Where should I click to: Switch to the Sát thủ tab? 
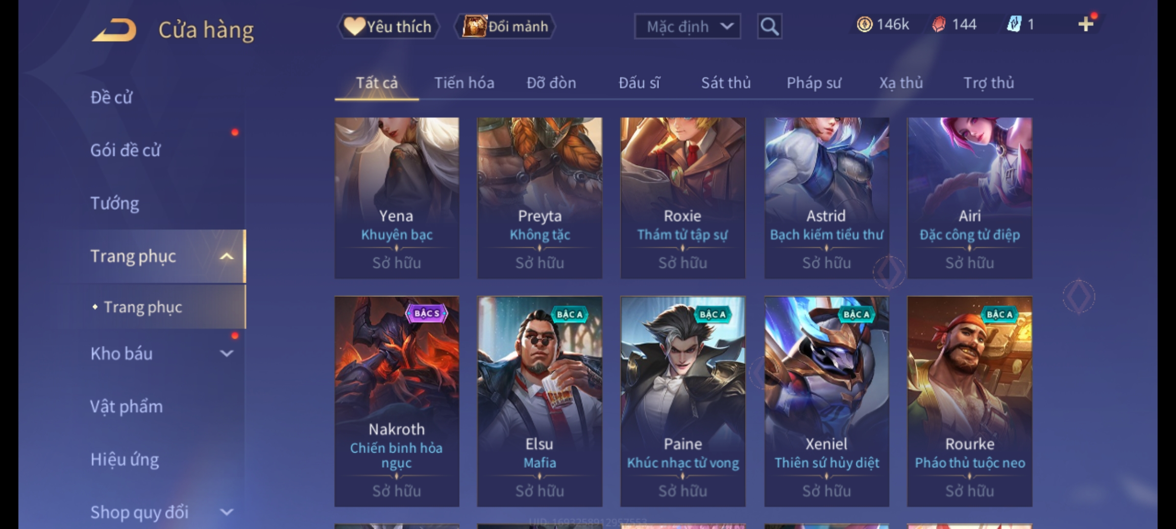[x=726, y=83]
